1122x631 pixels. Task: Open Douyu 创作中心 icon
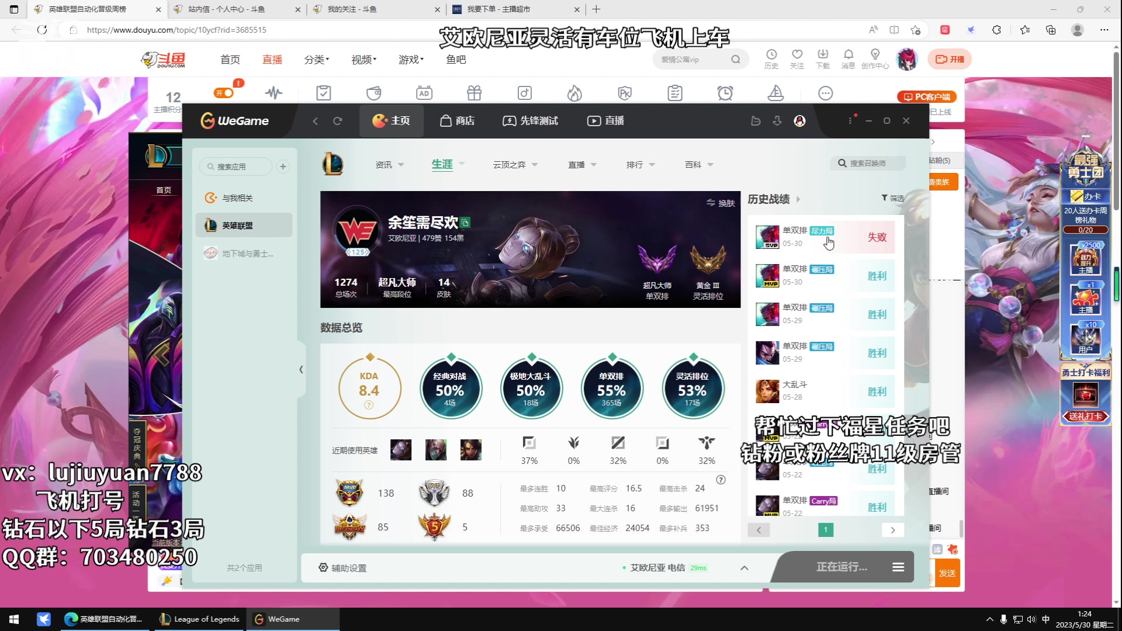[x=875, y=59]
